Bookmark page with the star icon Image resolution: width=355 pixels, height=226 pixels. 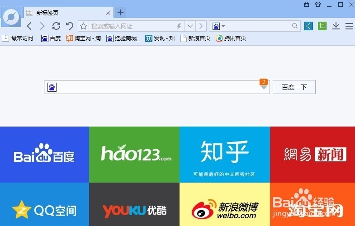83,26
